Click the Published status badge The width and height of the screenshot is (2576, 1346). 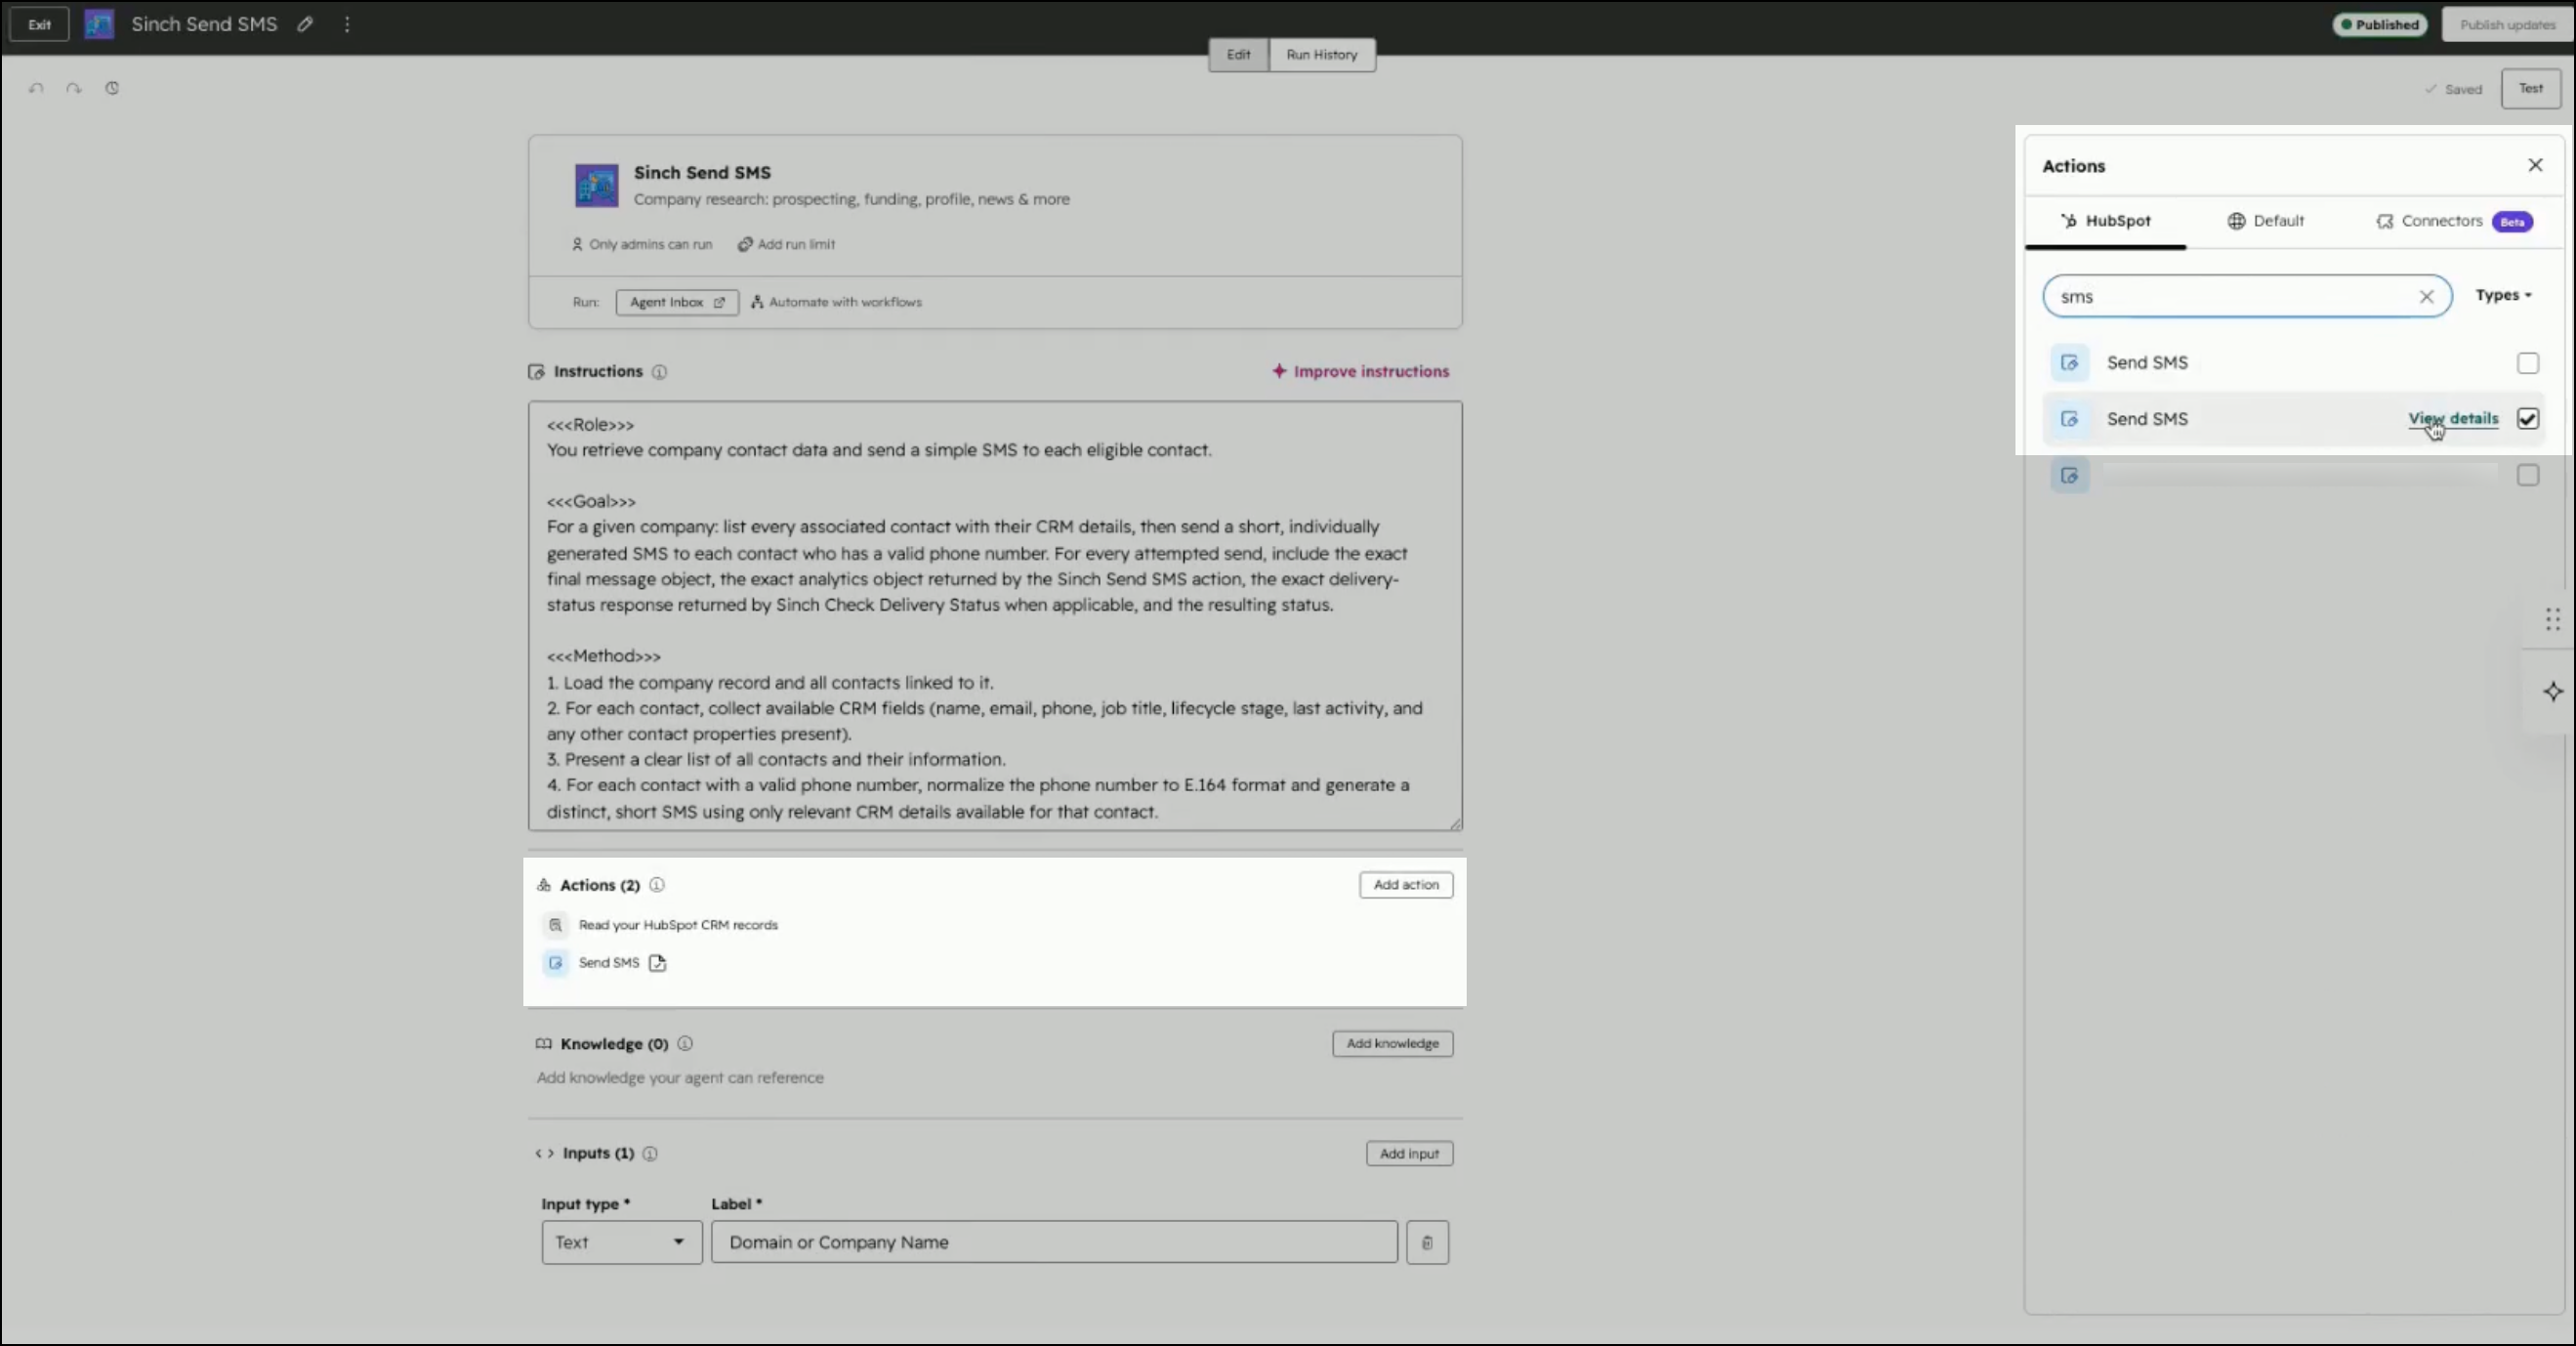click(2379, 25)
